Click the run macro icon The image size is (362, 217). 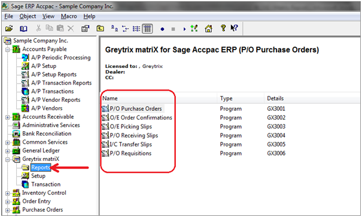(194, 29)
